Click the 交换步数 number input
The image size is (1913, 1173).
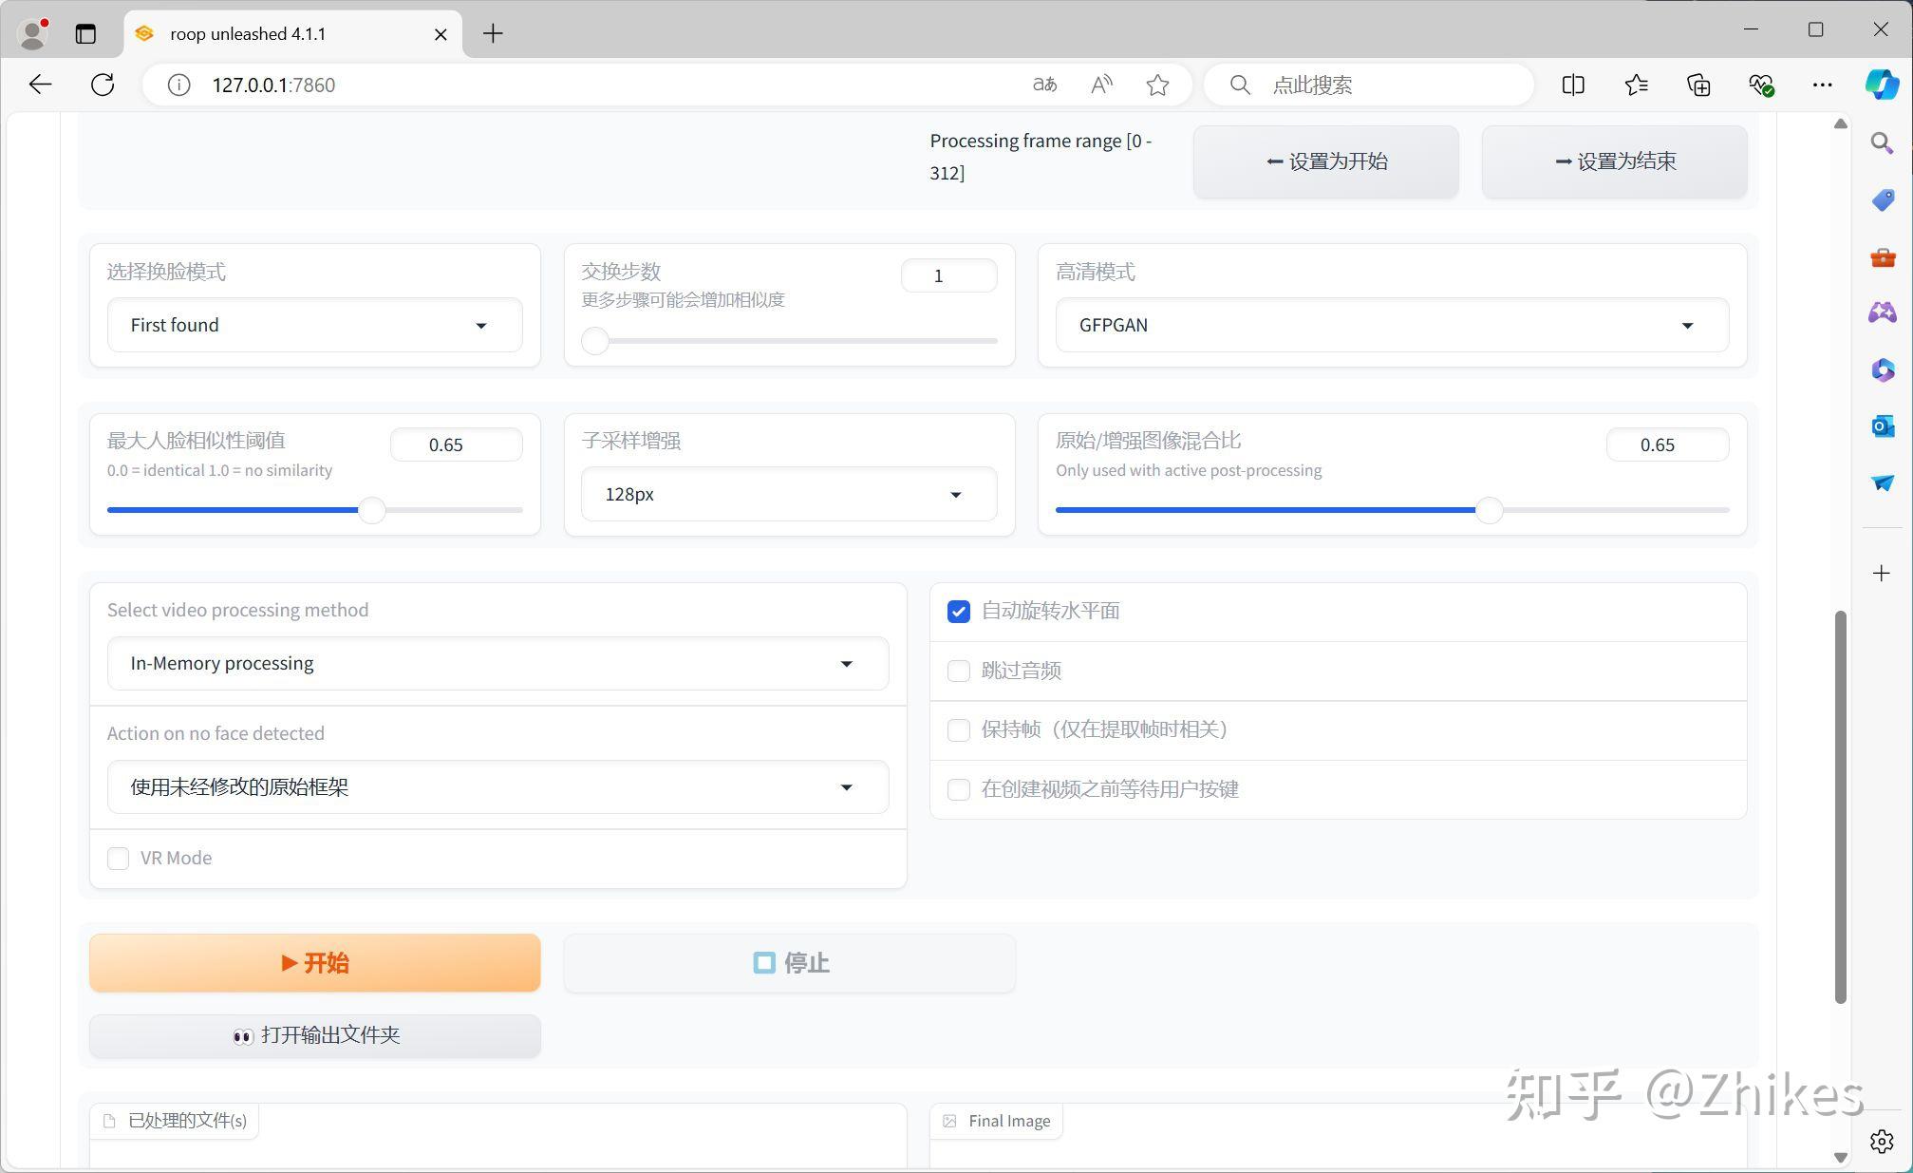pos(948,275)
